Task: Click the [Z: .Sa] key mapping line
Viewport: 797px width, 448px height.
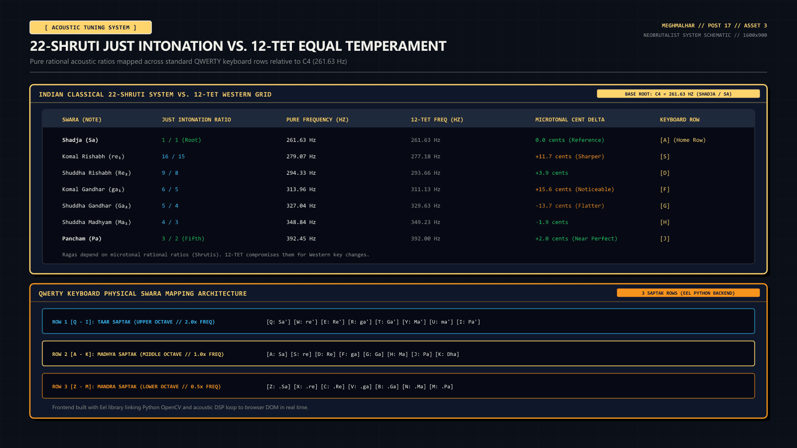Action: pos(360,387)
